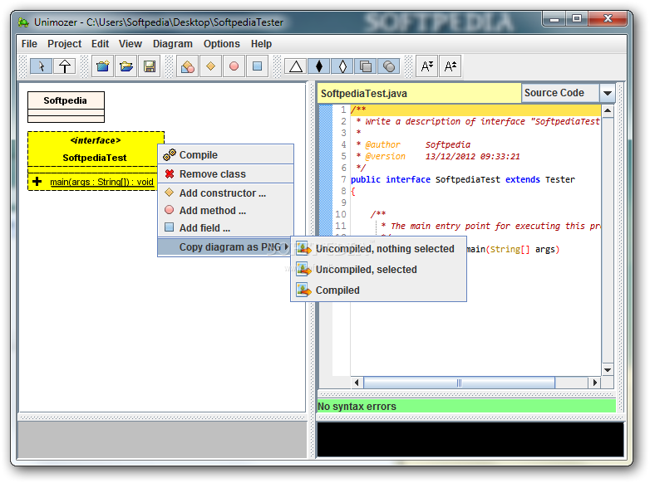Click the blue square add field toolbar icon
The height and width of the screenshot is (483, 650).
(257, 66)
